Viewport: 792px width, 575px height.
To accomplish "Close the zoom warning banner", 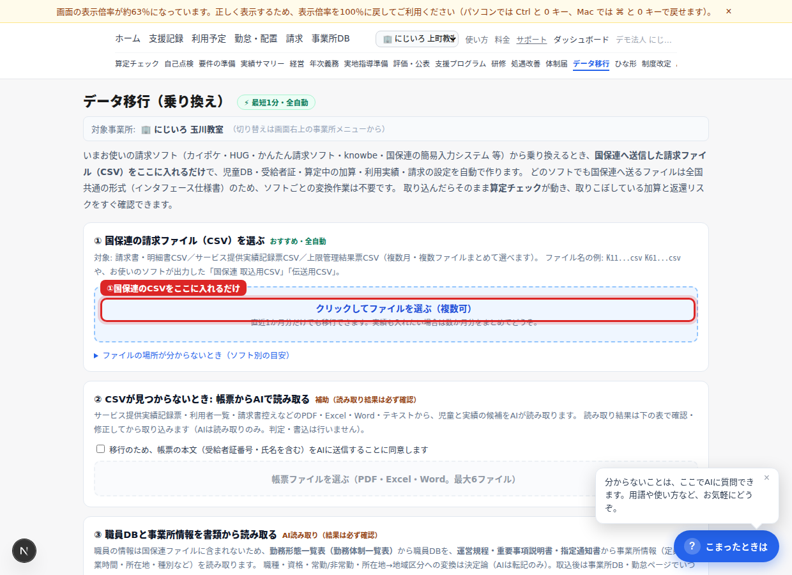I will [x=729, y=11].
